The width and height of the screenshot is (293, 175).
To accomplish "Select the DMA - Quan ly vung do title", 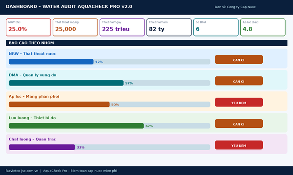I will pyautogui.click(x=33, y=75).
